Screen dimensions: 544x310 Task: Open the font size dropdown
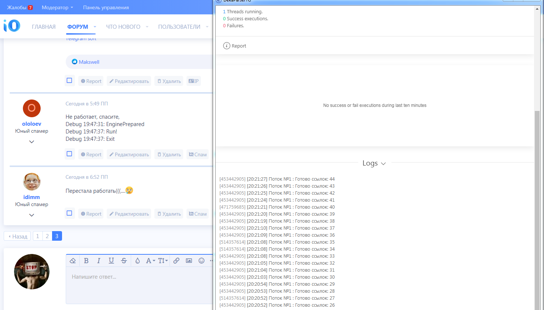(163, 261)
